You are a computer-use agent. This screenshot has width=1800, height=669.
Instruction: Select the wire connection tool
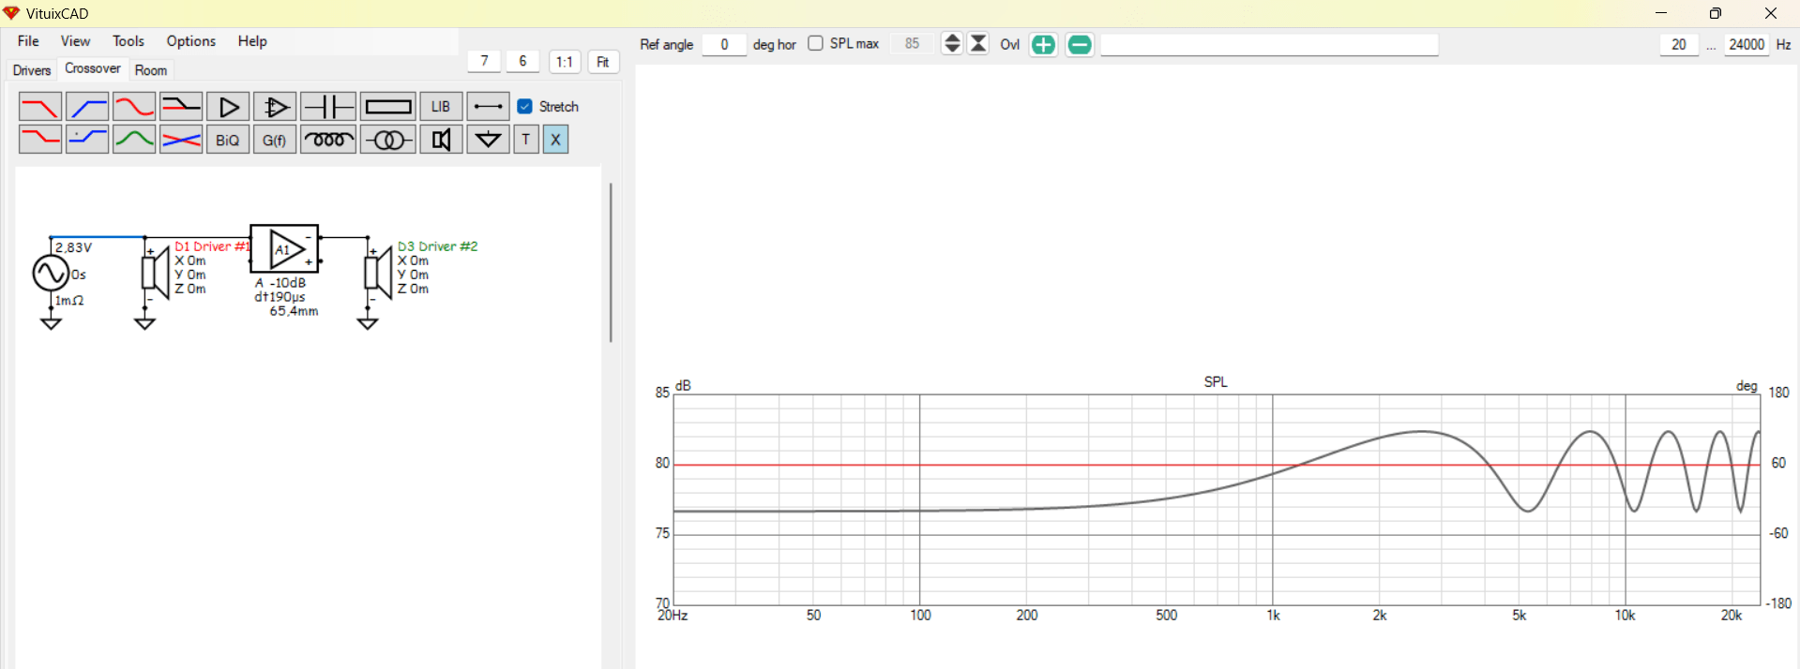tap(488, 107)
